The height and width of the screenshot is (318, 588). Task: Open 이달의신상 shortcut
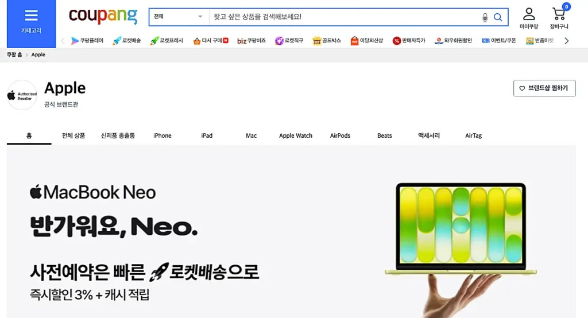367,41
